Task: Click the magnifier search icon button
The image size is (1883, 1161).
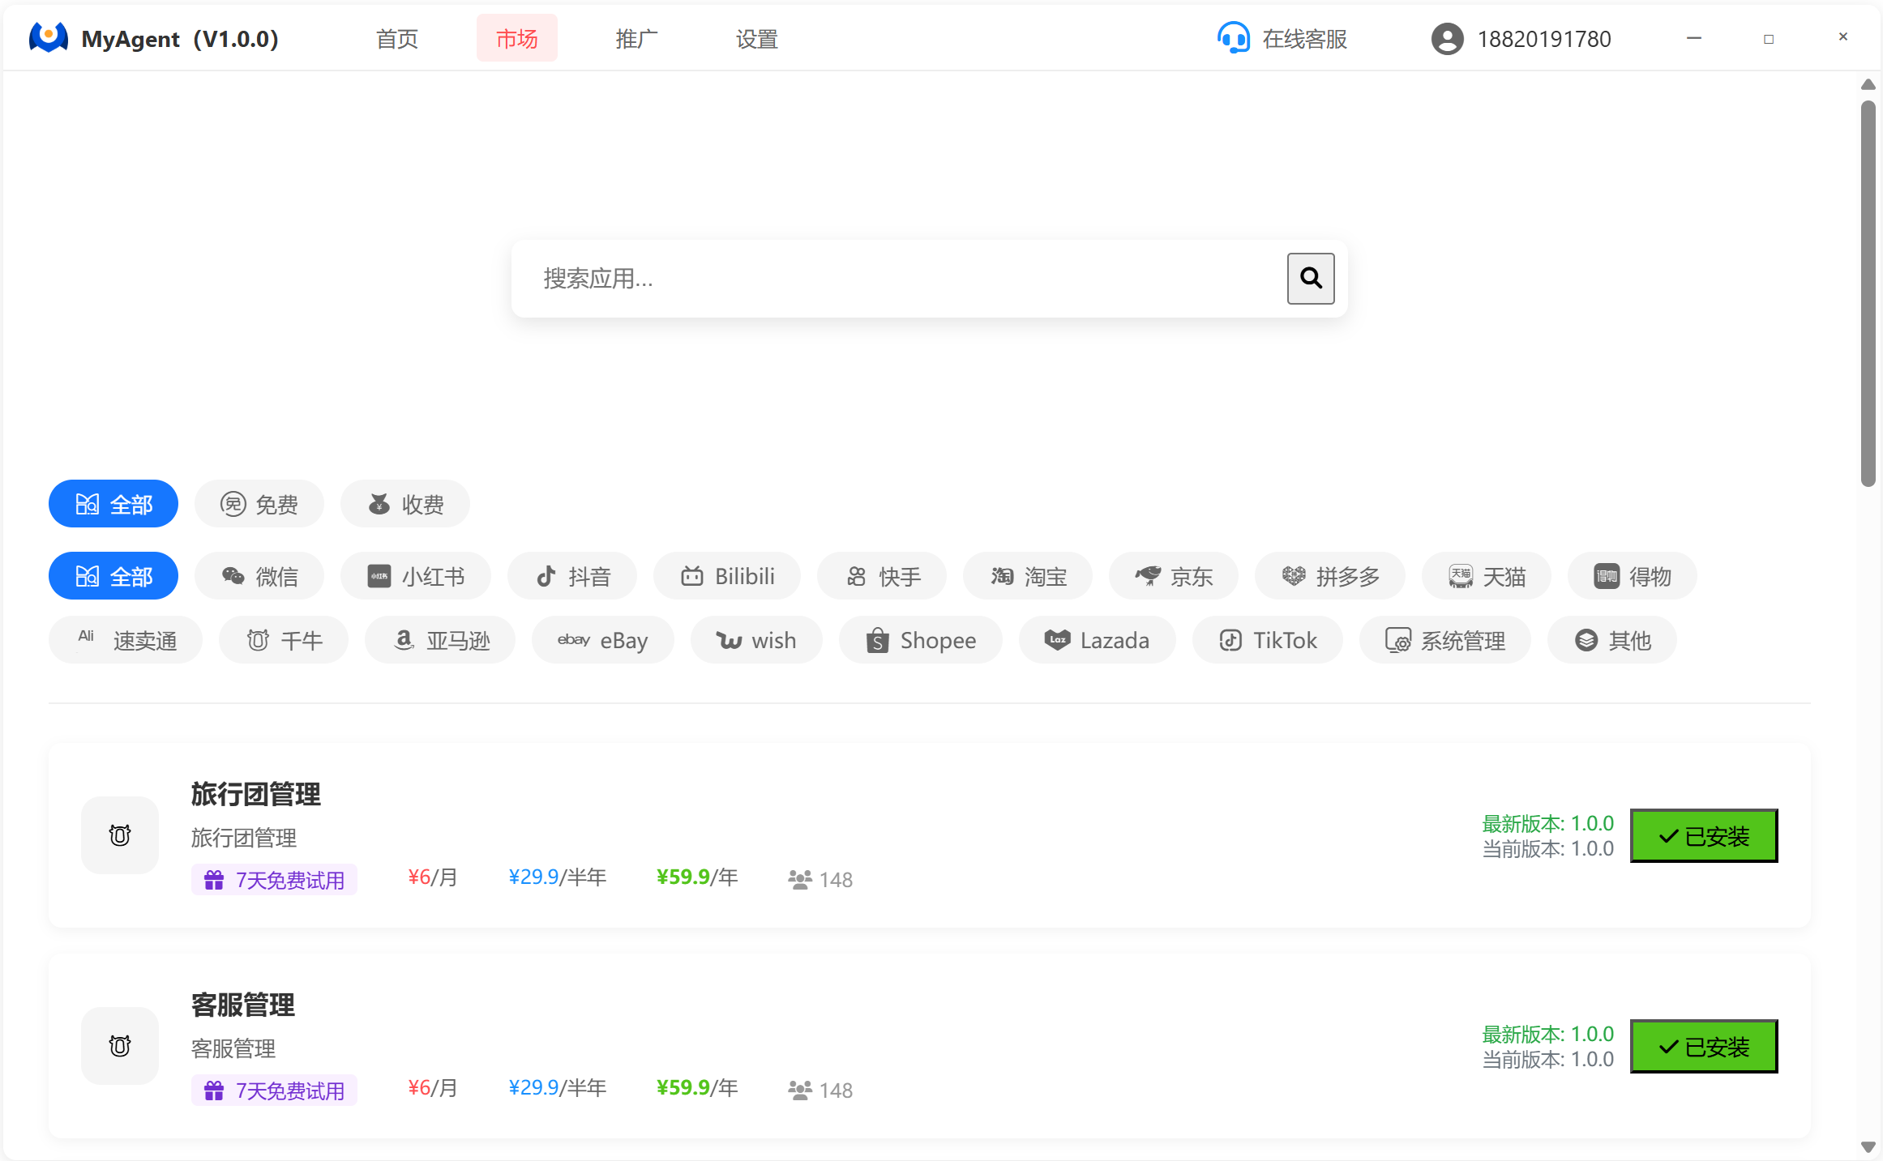Action: tap(1310, 278)
